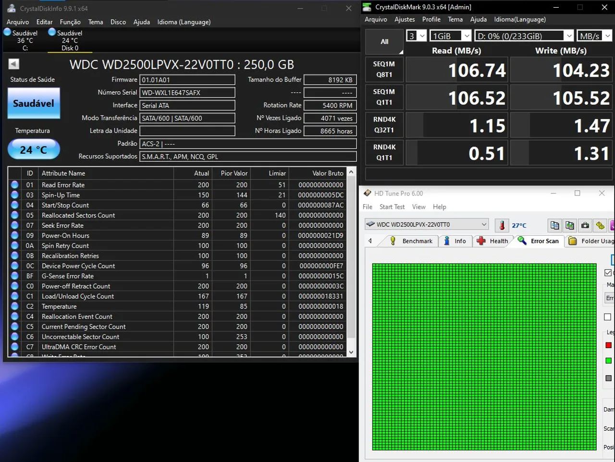Open the View menu in HD Tune
This screenshot has width=615, height=462.
[x=418, y=207]
